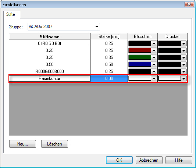Expand Bildschirm color dropdown for pen 0.25
The image size is (196, 168).
154,50
